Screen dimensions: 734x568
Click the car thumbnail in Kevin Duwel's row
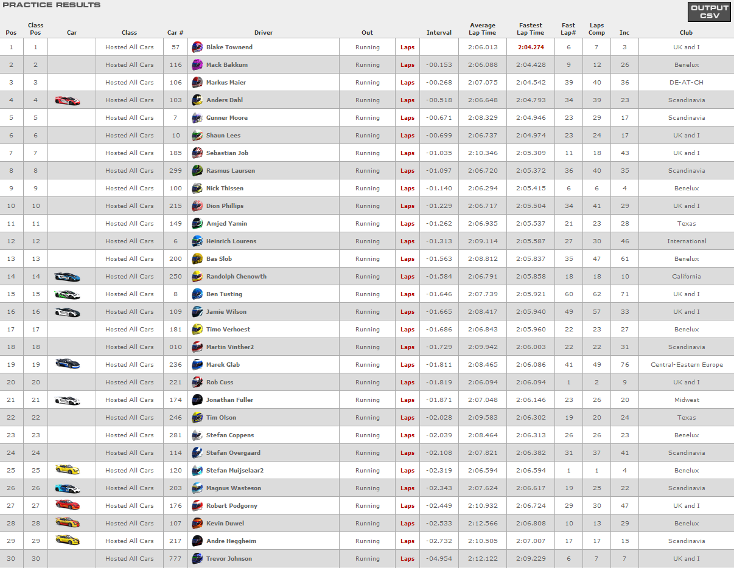pyautogui.click(x=67, y=524)
